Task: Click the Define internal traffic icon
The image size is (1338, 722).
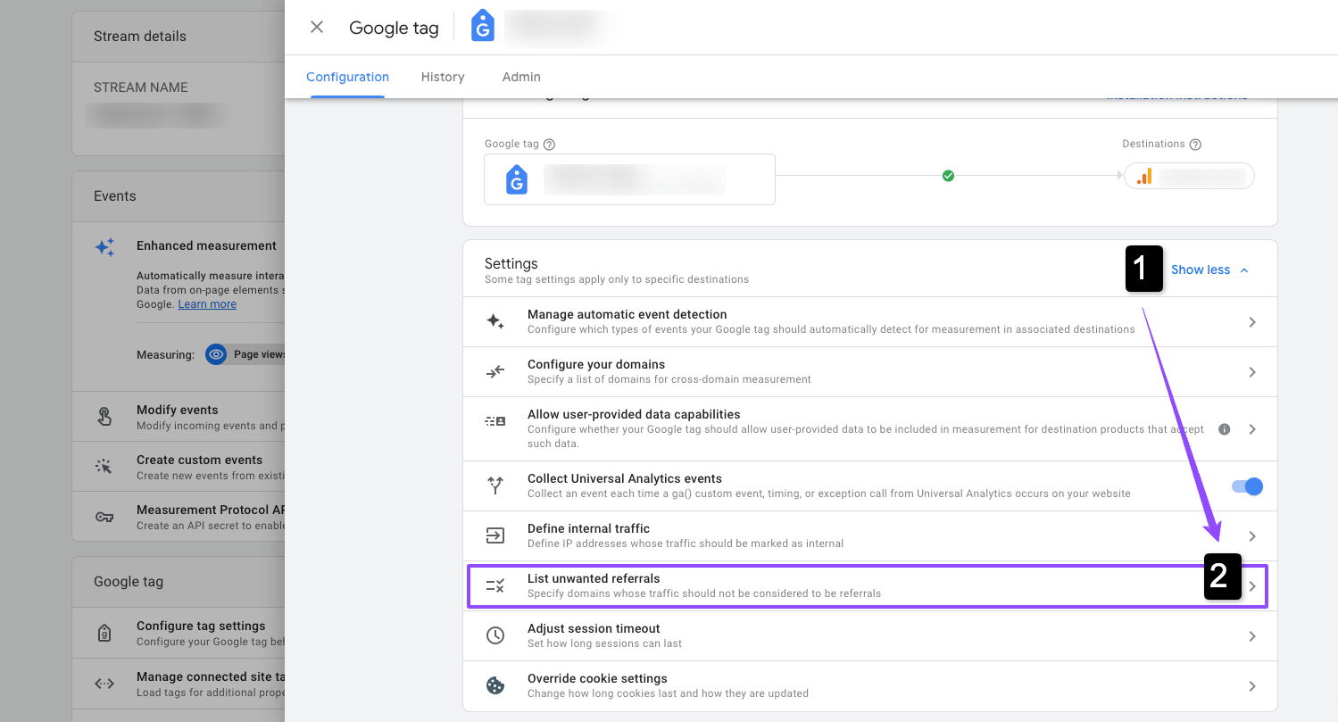Action: point(495,535)
